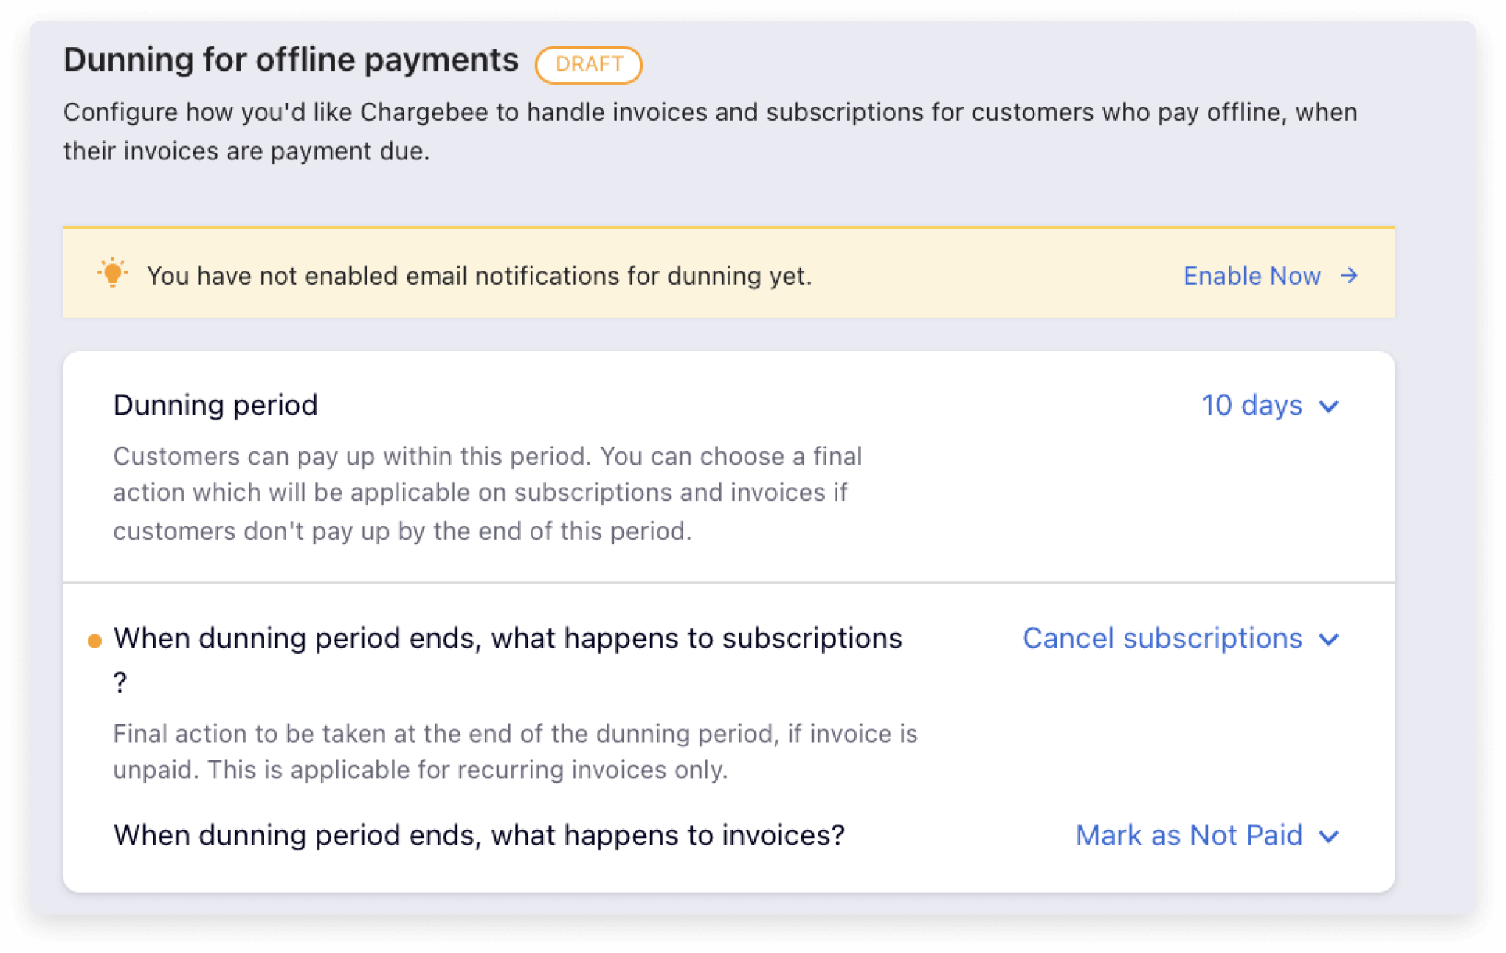
Task: Select the Dunning period label
Action: [x=215, y=405]
